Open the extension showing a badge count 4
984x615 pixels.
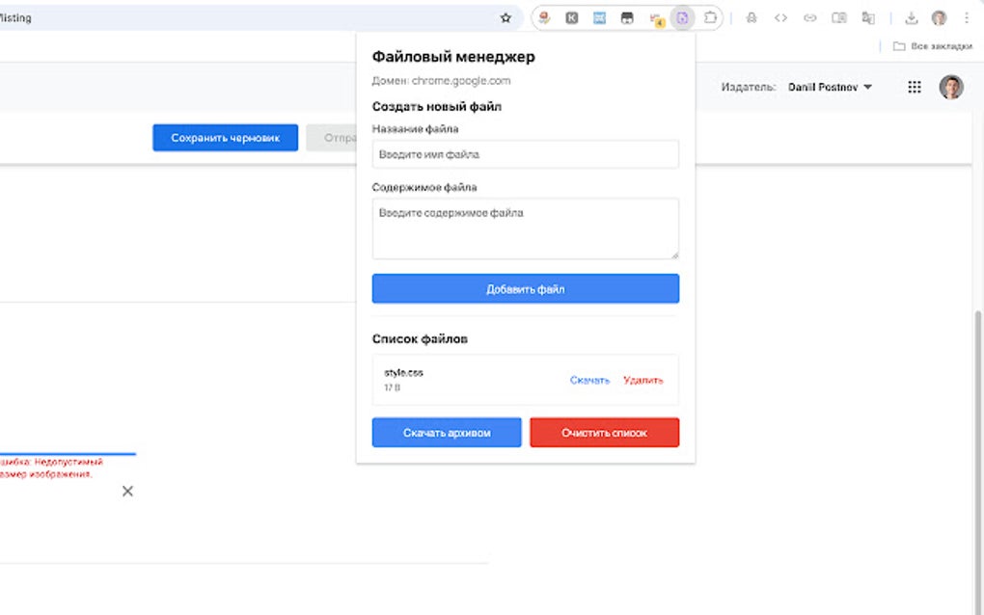[654, 16]
